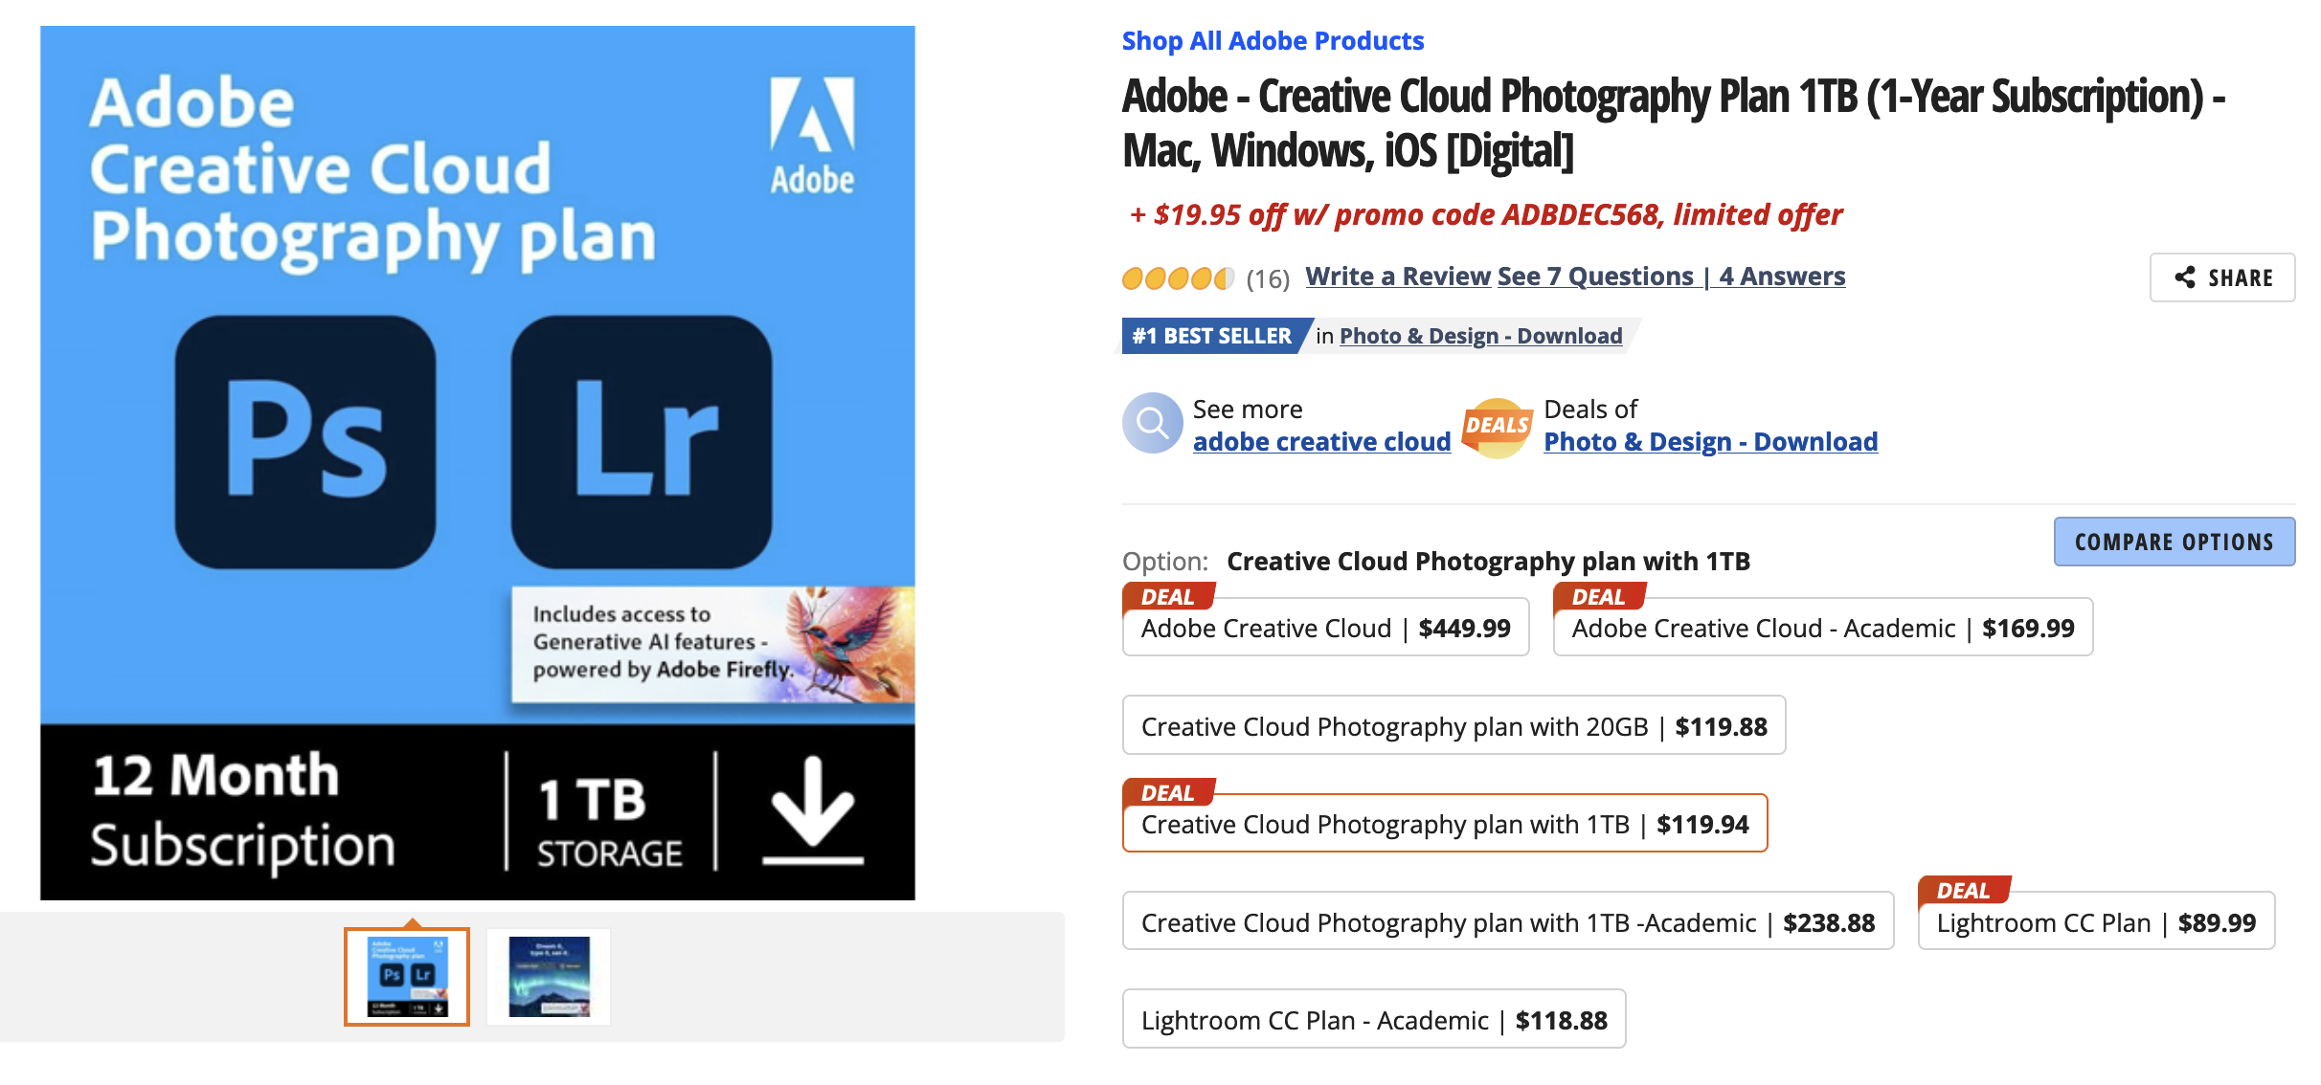This screenshot has height=1085, width=2321.
Task: Click the Photoshop Ps icon in product image
Action: coord(305,442)
